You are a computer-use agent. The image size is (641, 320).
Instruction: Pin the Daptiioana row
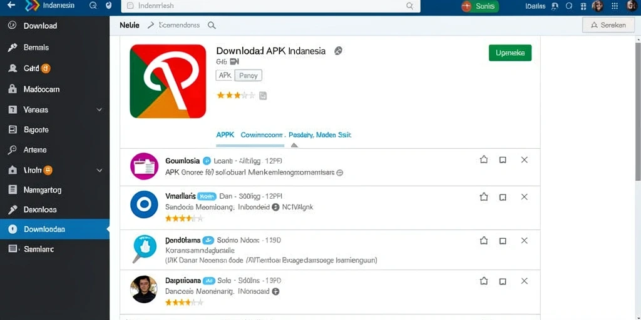click(x=484, y=281)
